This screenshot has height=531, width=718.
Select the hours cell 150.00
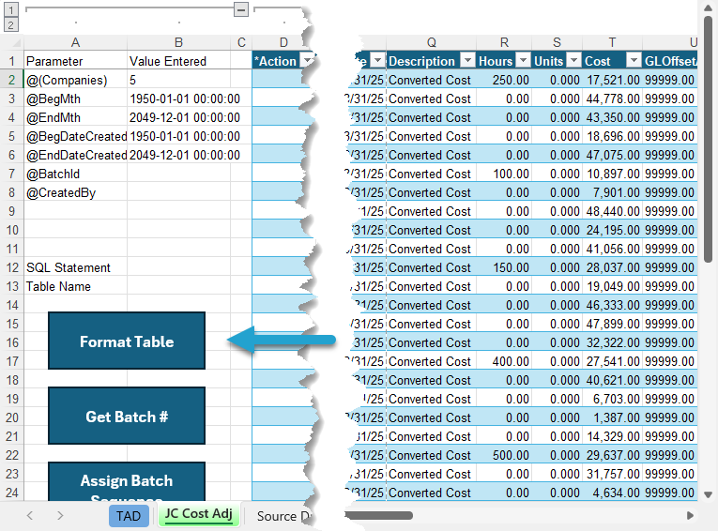[504, 267]
